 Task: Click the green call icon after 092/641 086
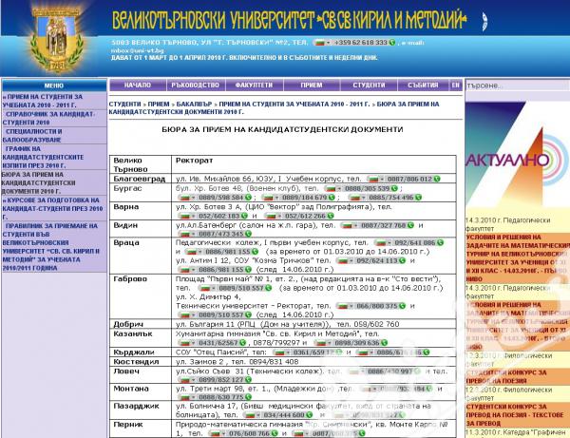pyautogui.click(x=440, y=242)
